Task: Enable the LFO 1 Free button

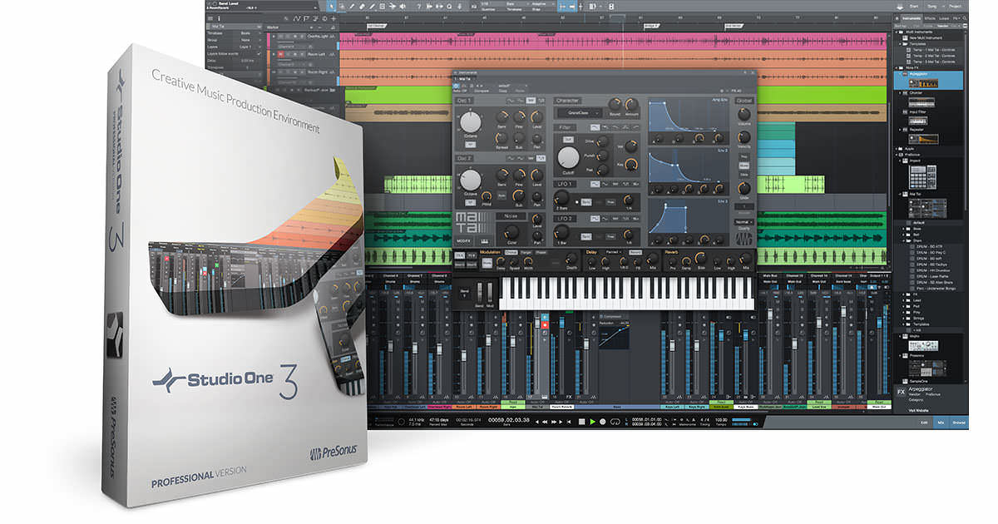Action: [x=609, y=201]
